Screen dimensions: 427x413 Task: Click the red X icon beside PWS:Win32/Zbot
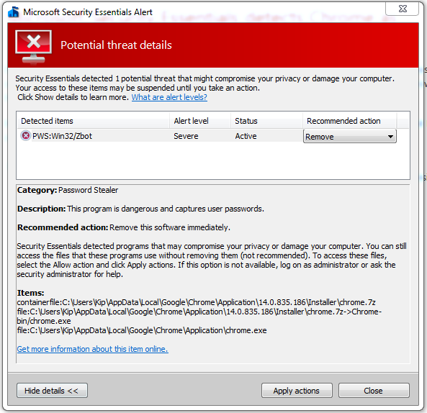(26, 135)
